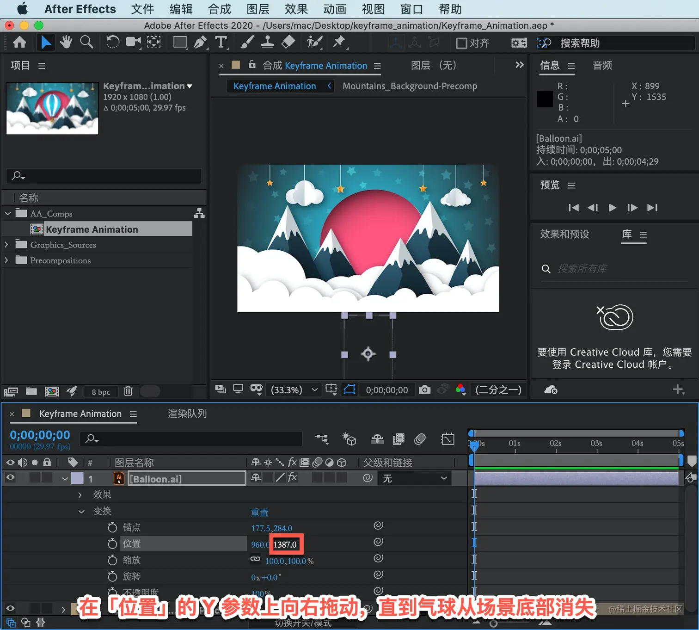The image size is (699, 630).
Task: Collapse the 变换 property group
Action: [81, 511]
